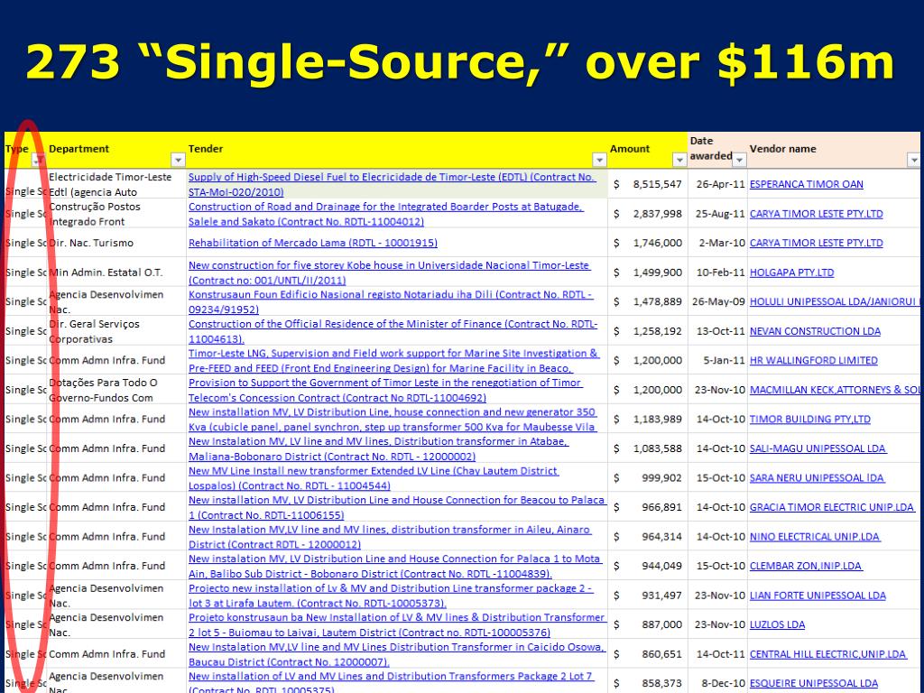Open vendor link HR WALLINGFORD LIMITED
The width and height of the screenshot is (924, 693).
pyautogui.click(x=813, y=361)
